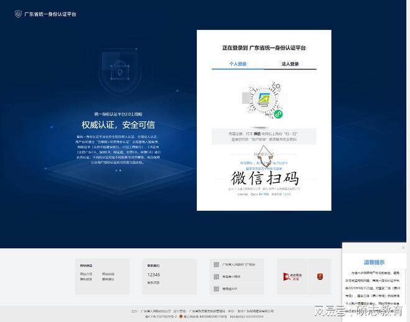Click the padlock shield graphic in banner
410x322 pixels.
[120, 71]
